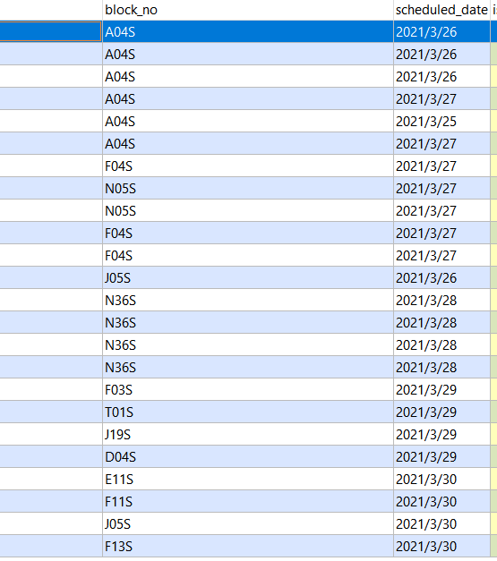Viewport: 497px width, 561px height.
Task: Click the 2021/3/29 date in the F03S row
Action: [x=441, y=389]
